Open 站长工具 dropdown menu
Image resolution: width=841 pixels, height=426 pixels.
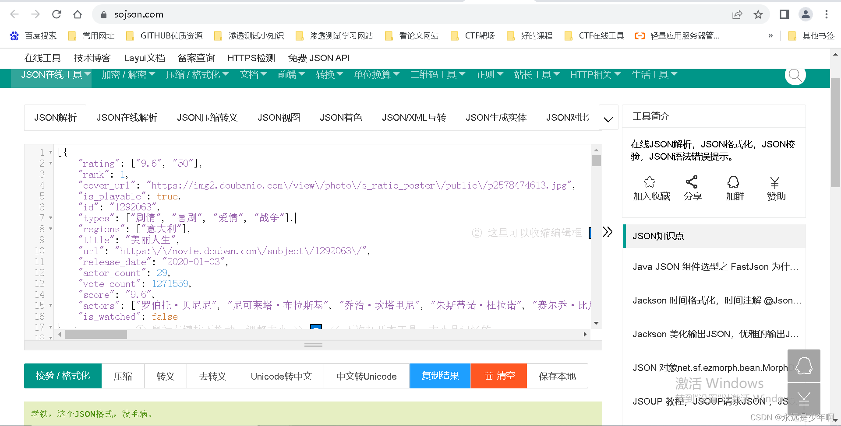click(537, 75)
